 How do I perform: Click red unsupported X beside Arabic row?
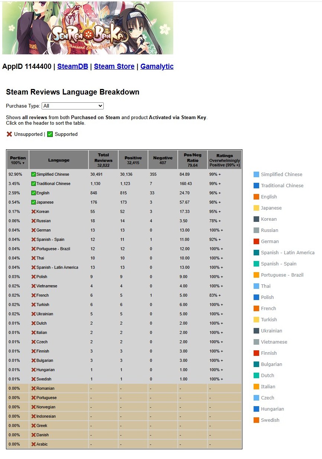click(33, 444)
